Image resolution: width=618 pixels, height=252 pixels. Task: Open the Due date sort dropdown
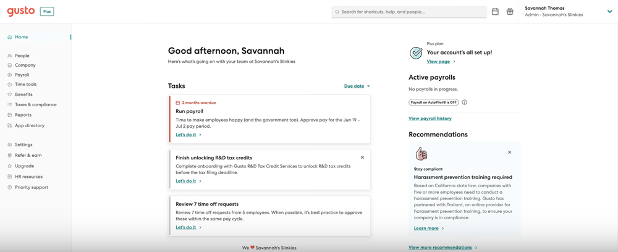[x=357, y=86]
